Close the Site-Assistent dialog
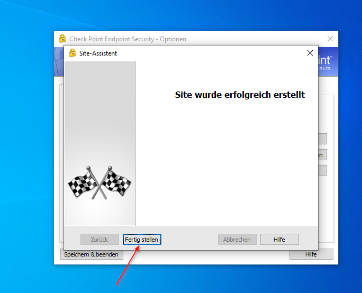 click(310, 53)
